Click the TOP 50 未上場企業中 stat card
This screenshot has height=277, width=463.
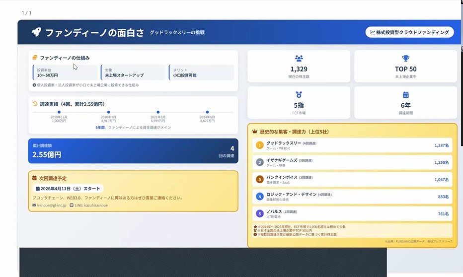point(406,66)
